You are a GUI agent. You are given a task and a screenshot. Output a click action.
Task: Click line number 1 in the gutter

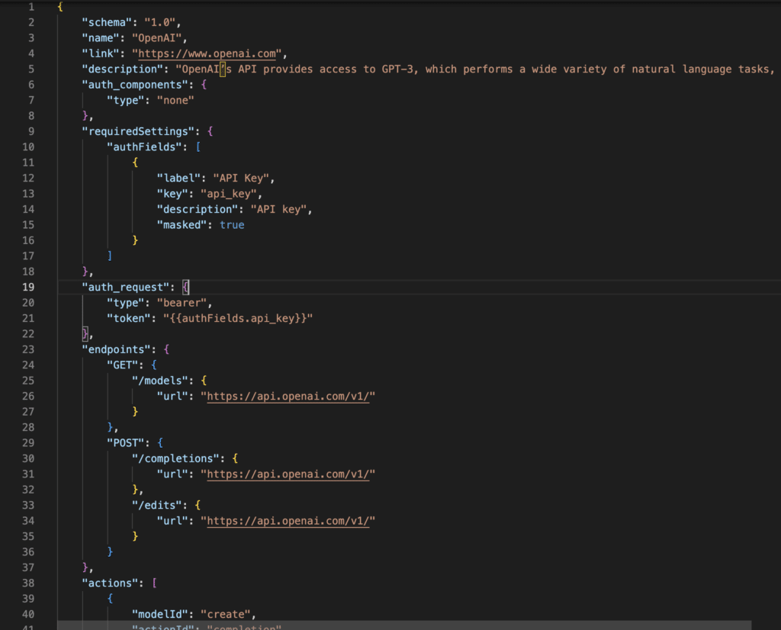31,7
